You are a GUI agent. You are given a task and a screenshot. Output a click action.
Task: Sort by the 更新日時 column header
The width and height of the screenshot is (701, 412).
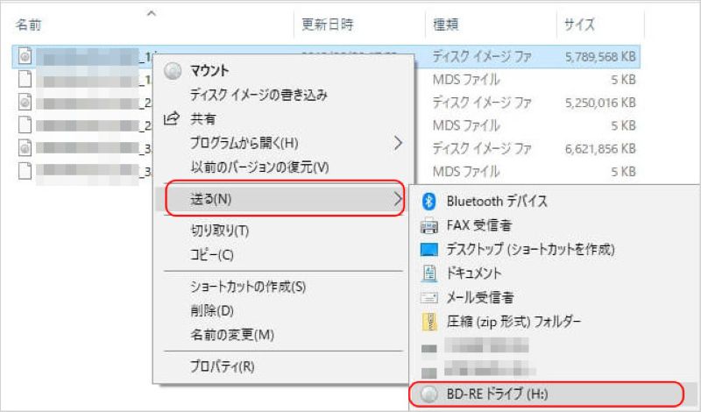(x=327, y=25)
